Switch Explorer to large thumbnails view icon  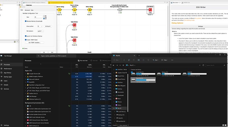pyautogui.click(x=226, y=125)
